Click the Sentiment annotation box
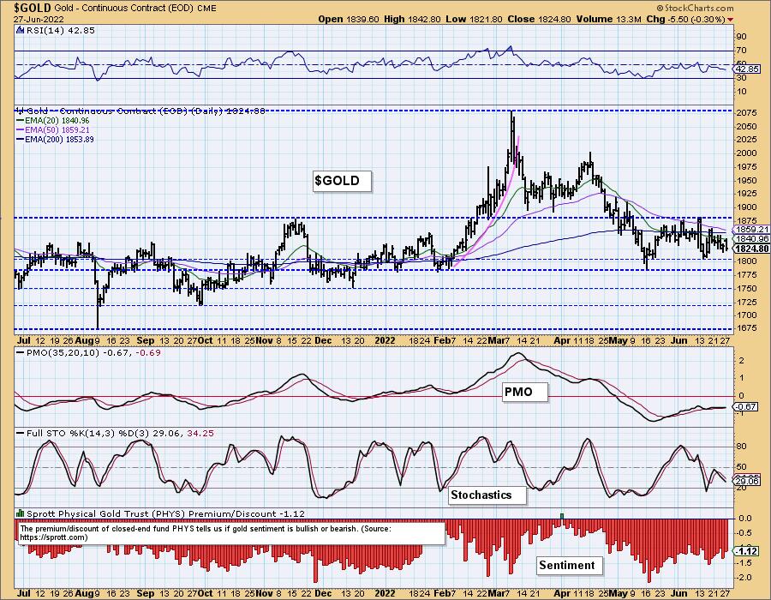The width and height of the screenshot is (771, 600). [569, 565]
